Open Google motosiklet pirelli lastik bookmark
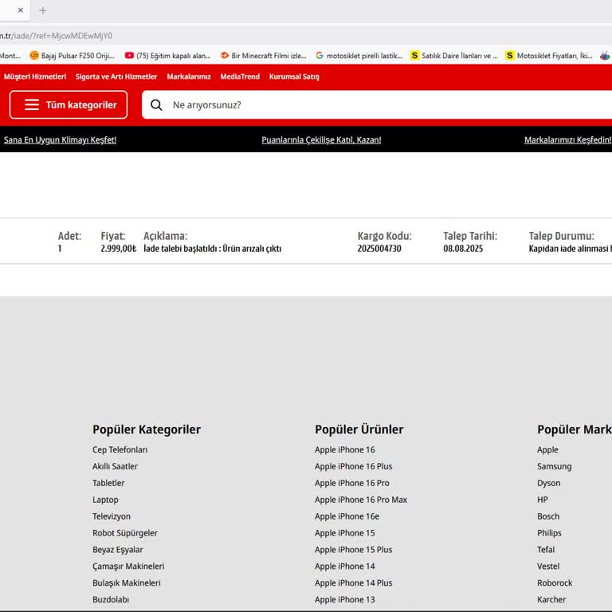The width and height of the screenshot is (612, 612). coord(359,56)
